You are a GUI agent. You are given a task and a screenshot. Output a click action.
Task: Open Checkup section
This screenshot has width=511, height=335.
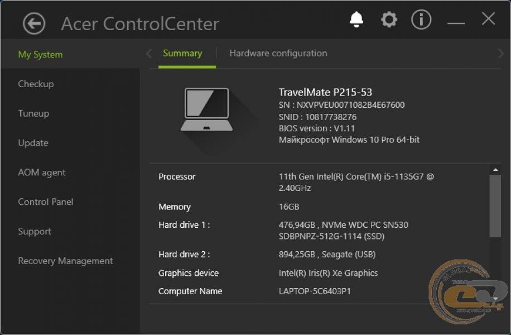(36, 84)
